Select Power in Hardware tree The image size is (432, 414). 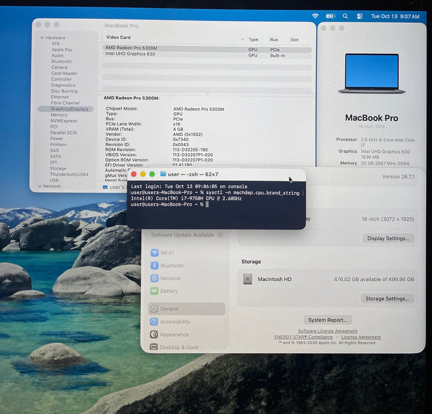tap(56, 138)
